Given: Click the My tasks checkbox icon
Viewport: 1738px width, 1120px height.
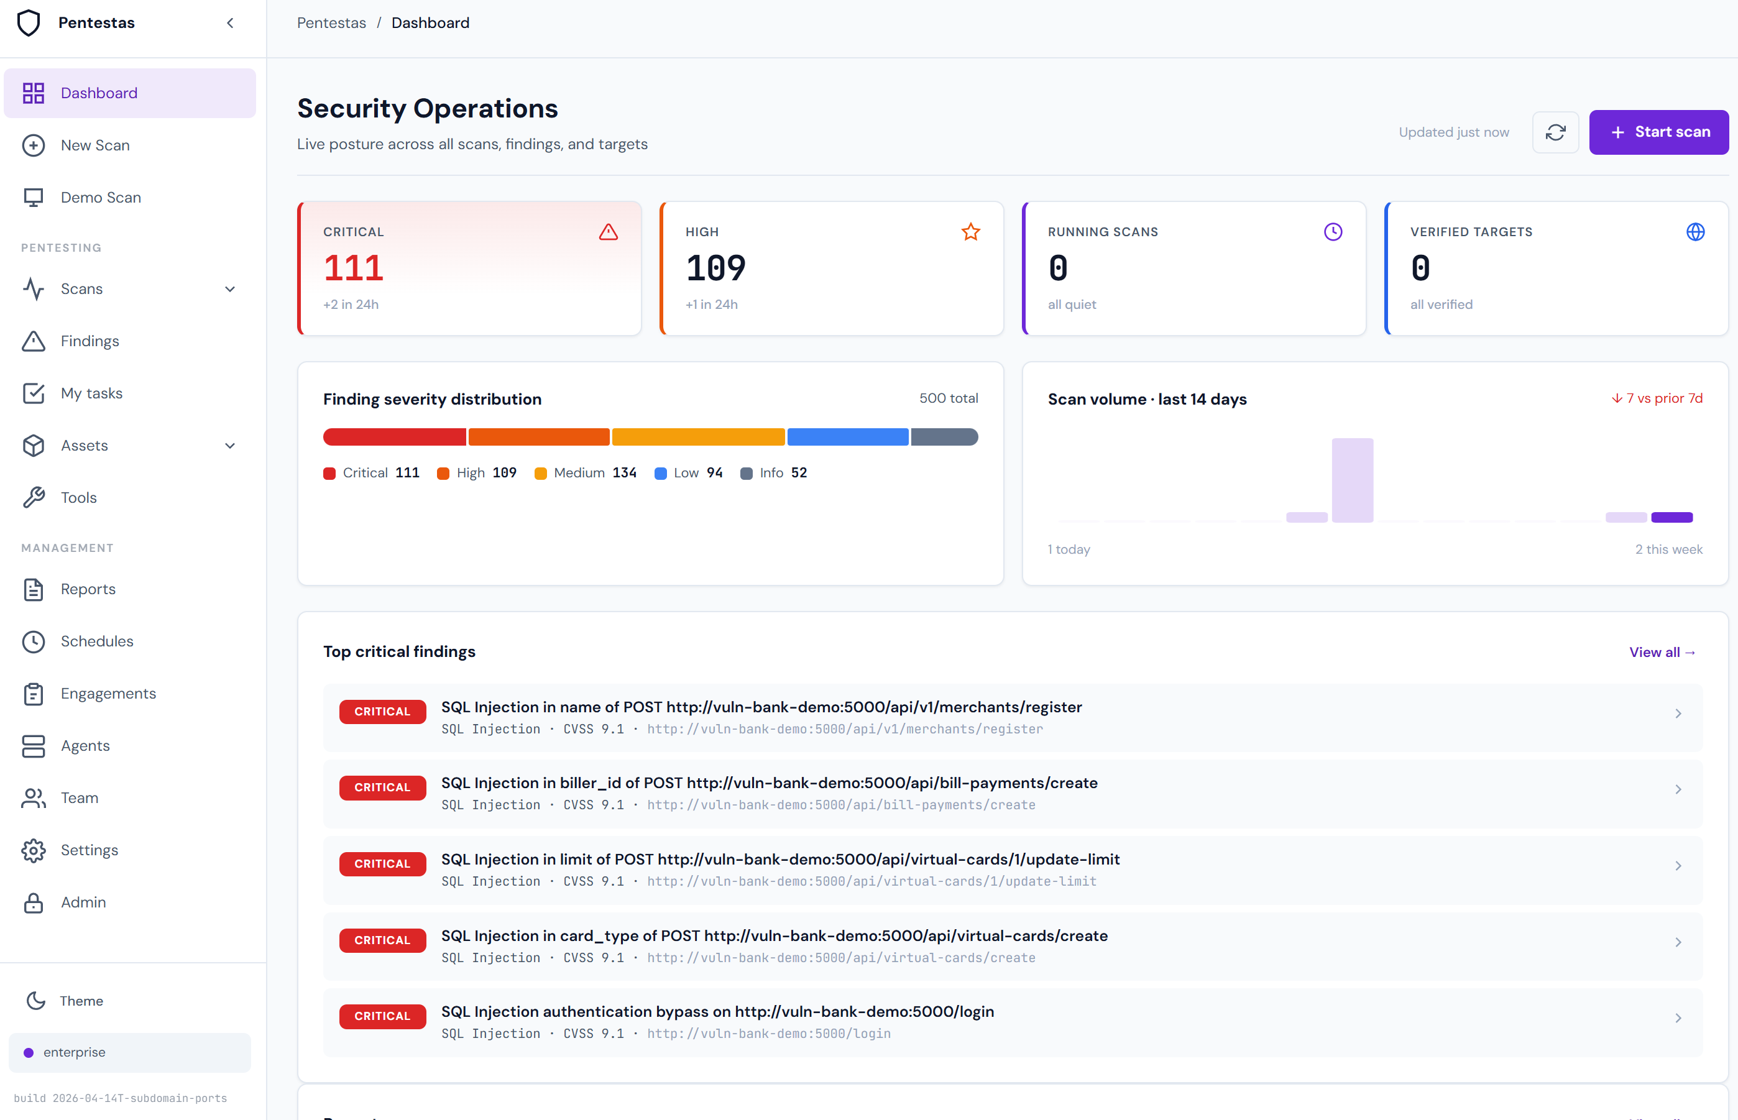Looking at the screenshot, I should tap(34, 393).
